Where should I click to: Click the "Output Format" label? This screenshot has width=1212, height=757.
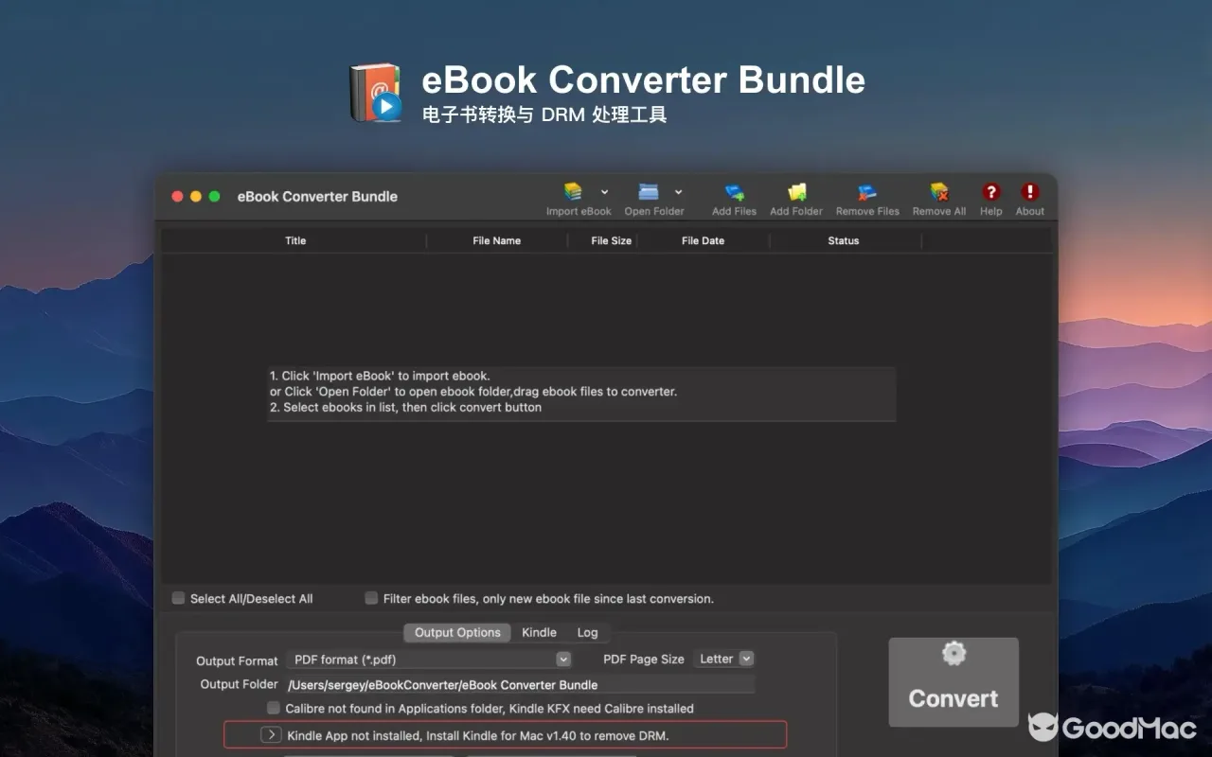237,660
